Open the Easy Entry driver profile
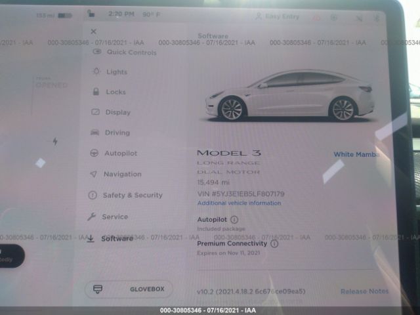The image size is (420, 315). tap(277, 16)
